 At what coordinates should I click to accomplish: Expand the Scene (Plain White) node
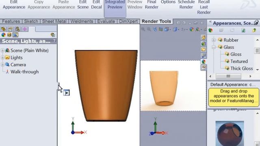tap(2, 50)
